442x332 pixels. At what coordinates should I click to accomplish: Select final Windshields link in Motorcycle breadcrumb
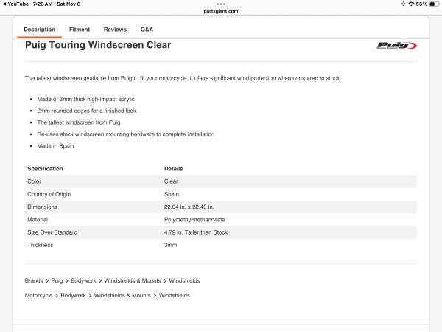point(175,295)
